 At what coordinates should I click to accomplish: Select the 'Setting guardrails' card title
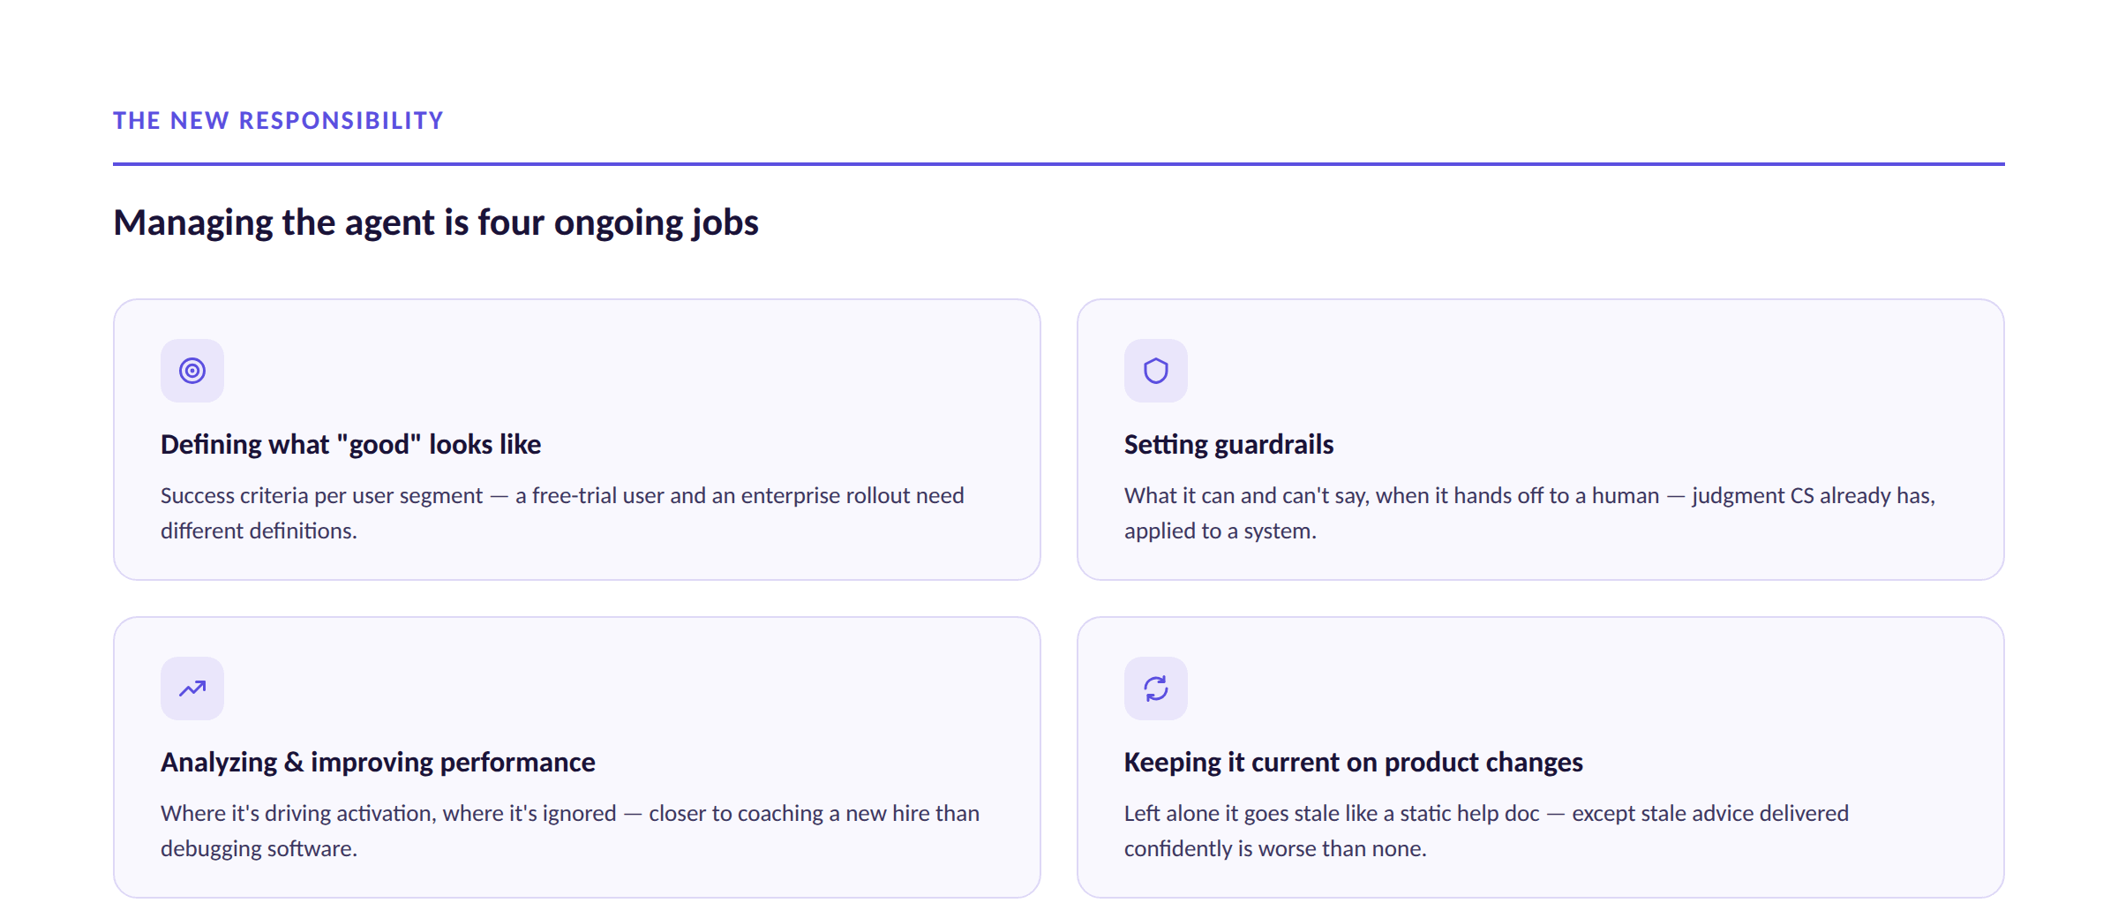(x=1228, y=444)
